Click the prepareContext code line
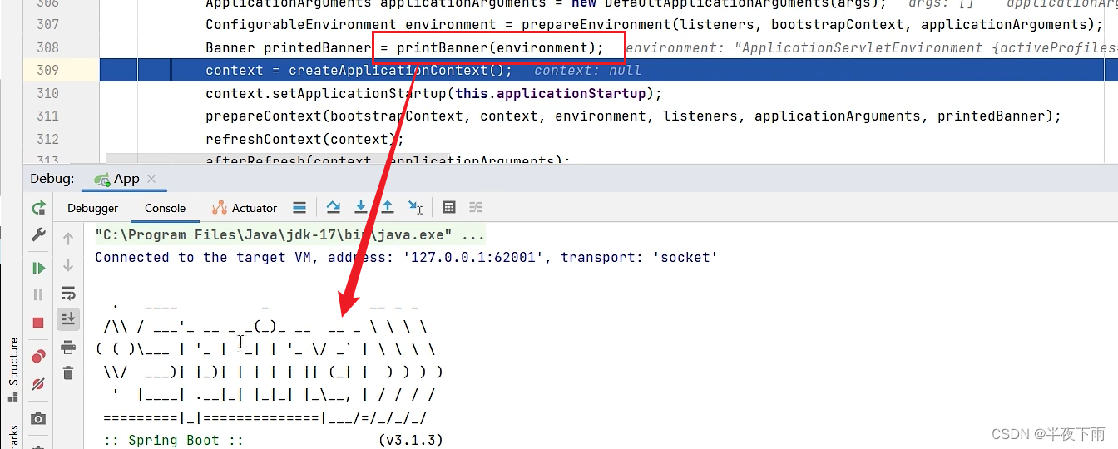This screenshot has height=449, width=1118. coord(634,116)
